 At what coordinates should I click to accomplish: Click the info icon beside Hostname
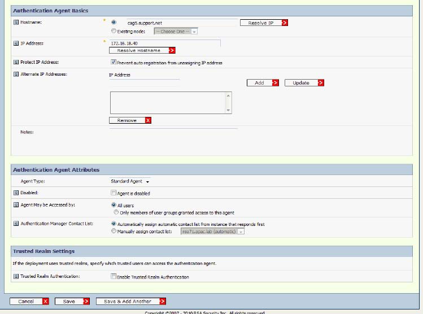click(15, 22)
